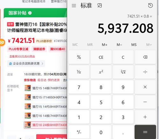Viewport: 159px width, 139px height.
Task: Open calculator history panel
Action: click(150, 5)
